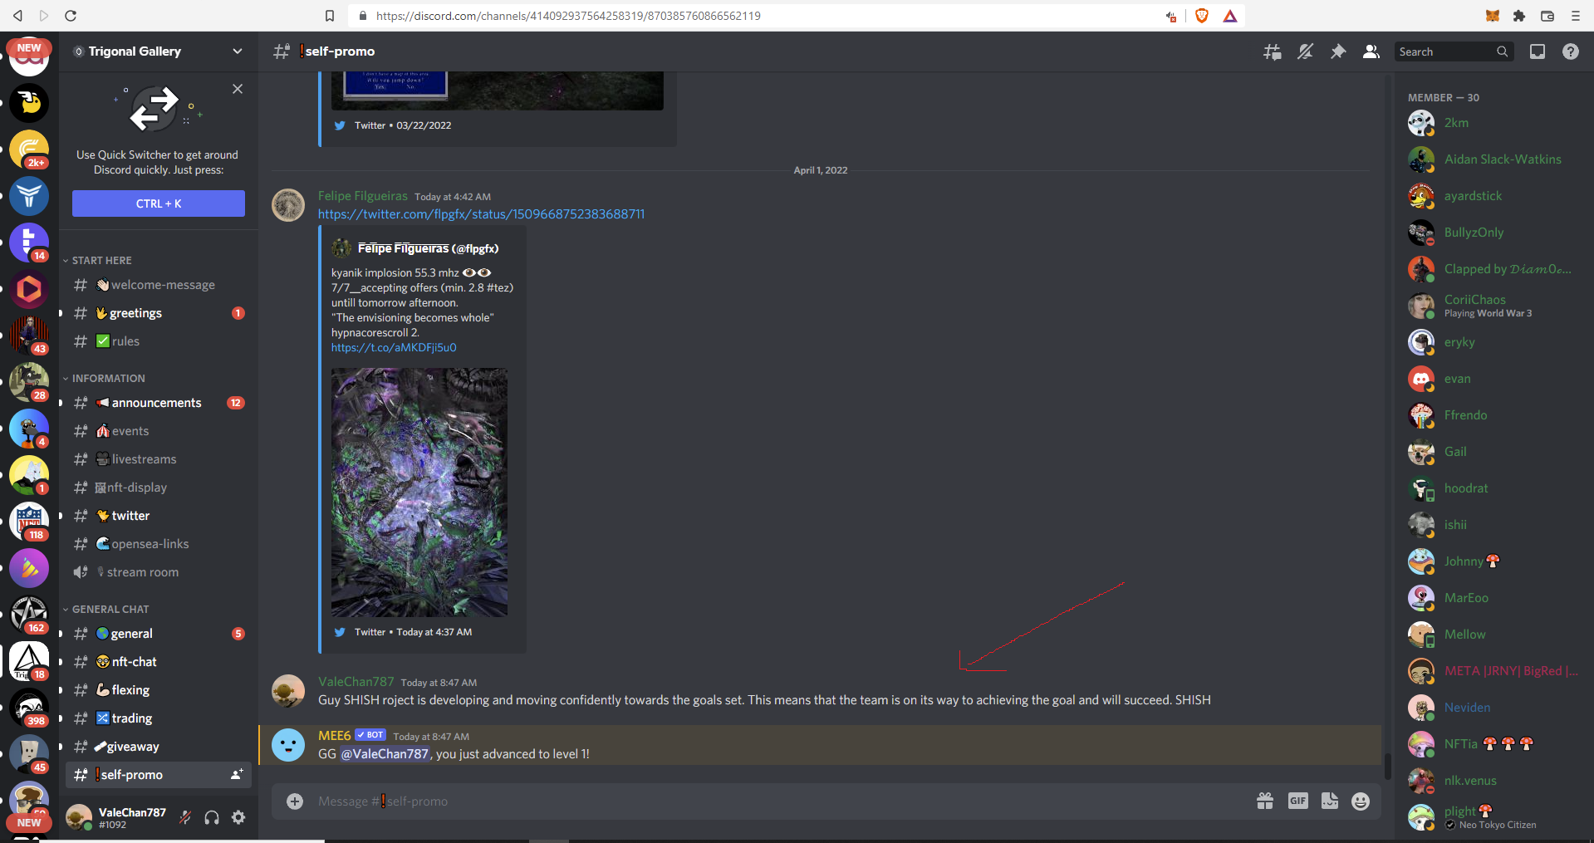
Task: Open the emoji picker
Action: click(x=1361, y=801)
